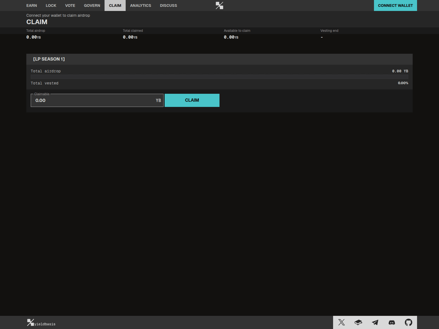Open the Telegram channel icon
The image size is (439, 329).
tap(375, 322)
